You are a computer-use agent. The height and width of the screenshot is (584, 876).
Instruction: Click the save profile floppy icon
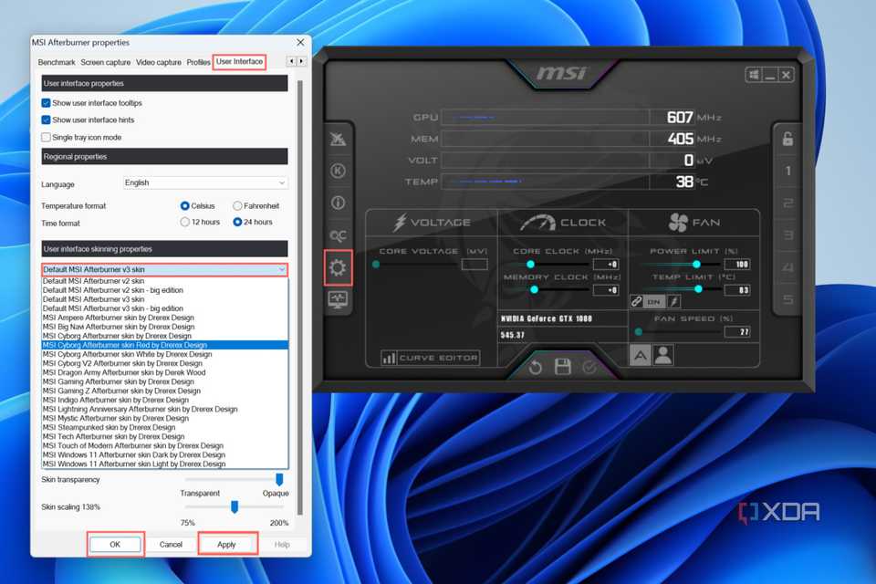click(x=563, y=367)
